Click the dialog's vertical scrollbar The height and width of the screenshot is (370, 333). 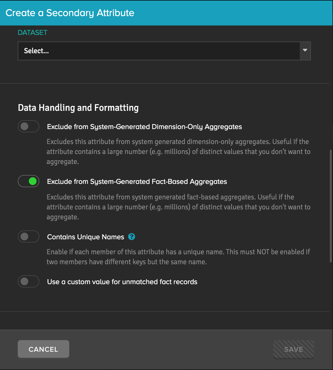(331, 206)
